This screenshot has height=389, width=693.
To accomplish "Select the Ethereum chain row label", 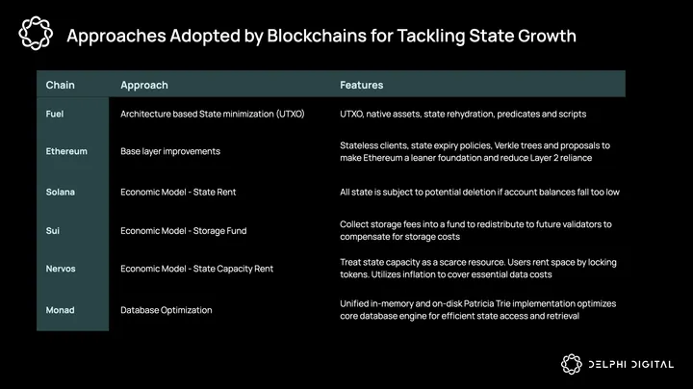I will (x=66, y=151).
